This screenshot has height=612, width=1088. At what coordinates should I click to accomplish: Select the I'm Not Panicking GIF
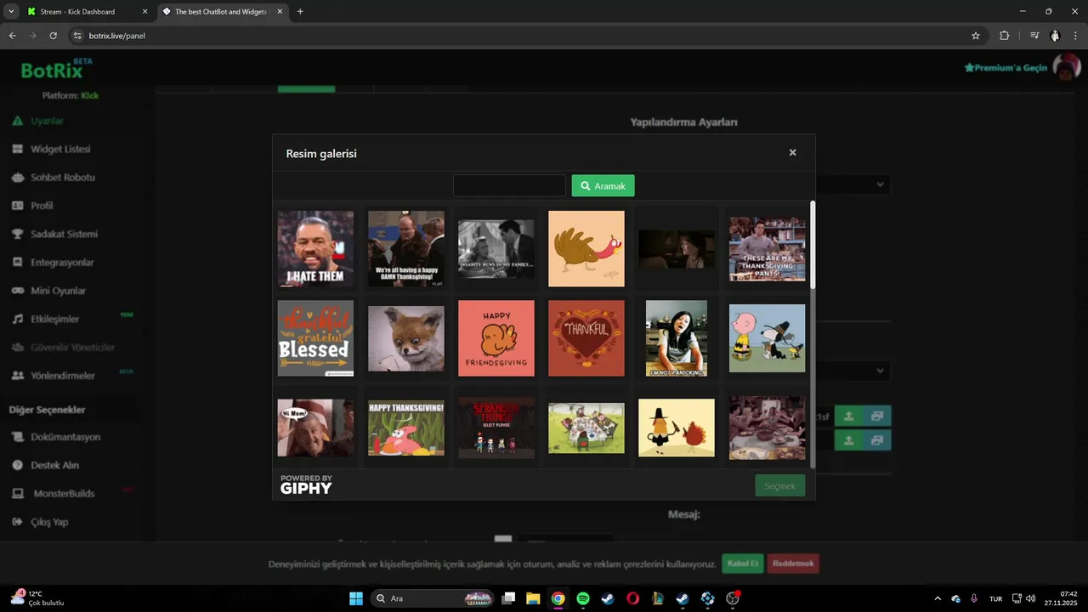[x=677, y=338]
